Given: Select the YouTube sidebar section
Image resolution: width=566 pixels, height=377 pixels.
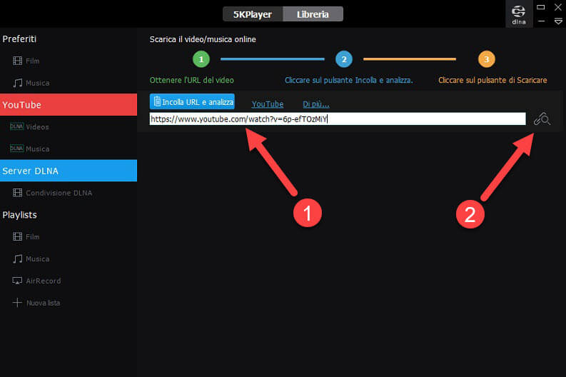Looking at the screenshot, I should (x=69, y=105).
